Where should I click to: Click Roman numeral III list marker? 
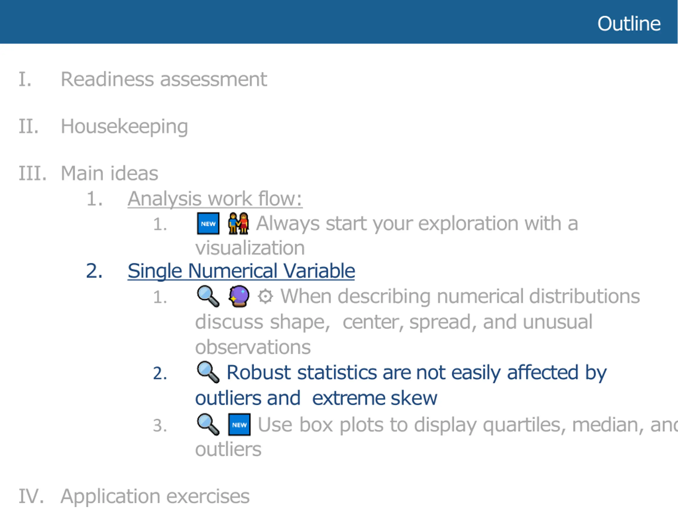pos(33,173)
